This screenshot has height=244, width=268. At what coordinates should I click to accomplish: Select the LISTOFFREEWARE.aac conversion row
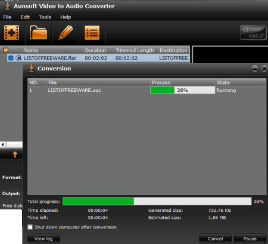[x=147, y=90]
